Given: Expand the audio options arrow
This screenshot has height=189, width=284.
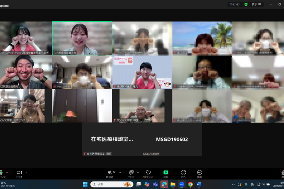Looking at the screenshot, I should tap(7, 172).
